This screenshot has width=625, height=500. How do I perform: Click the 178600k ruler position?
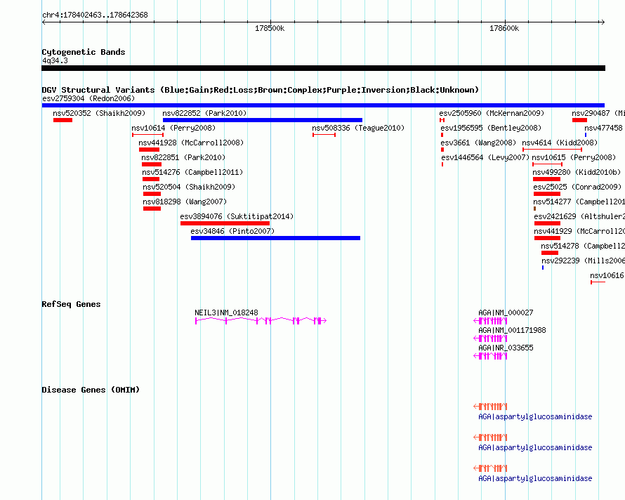point(504,28)
